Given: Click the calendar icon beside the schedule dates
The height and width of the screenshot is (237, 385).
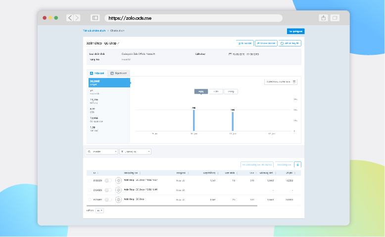Looking at the screenshot, I should click(x=230, y=54).
